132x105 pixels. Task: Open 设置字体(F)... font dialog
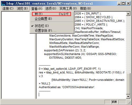click(x=52, y=31)
